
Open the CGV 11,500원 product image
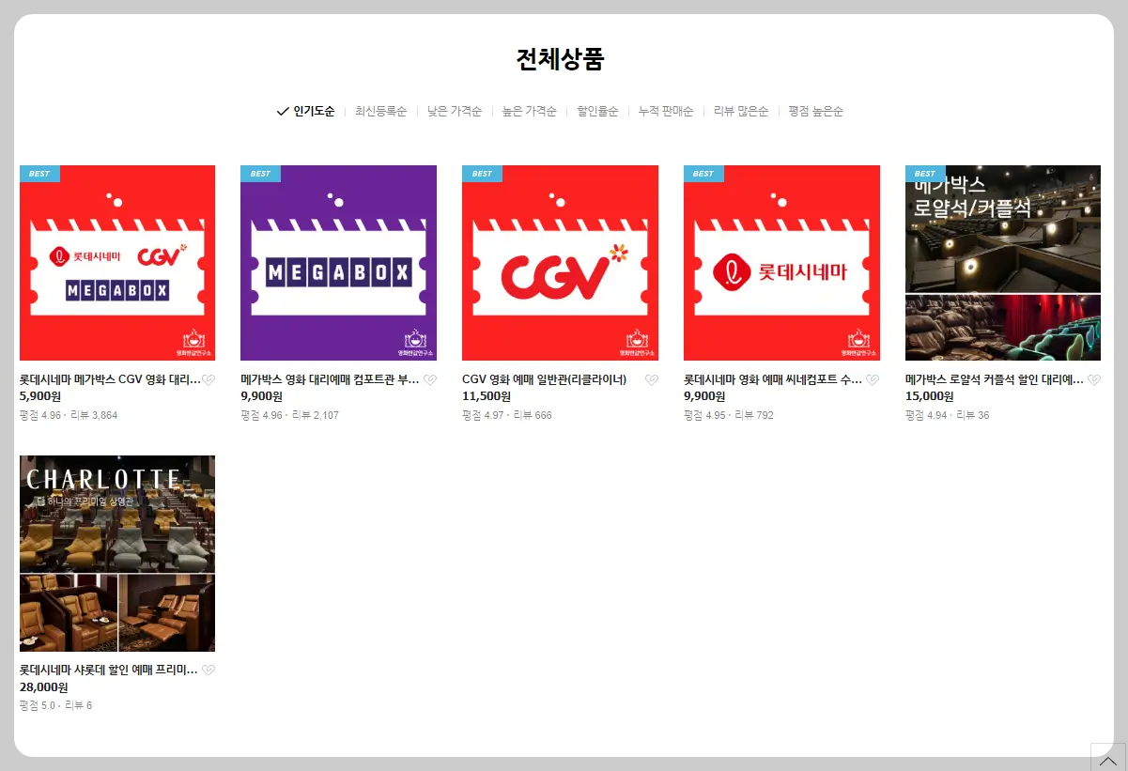pyautogui.click(x=560, y=263)
